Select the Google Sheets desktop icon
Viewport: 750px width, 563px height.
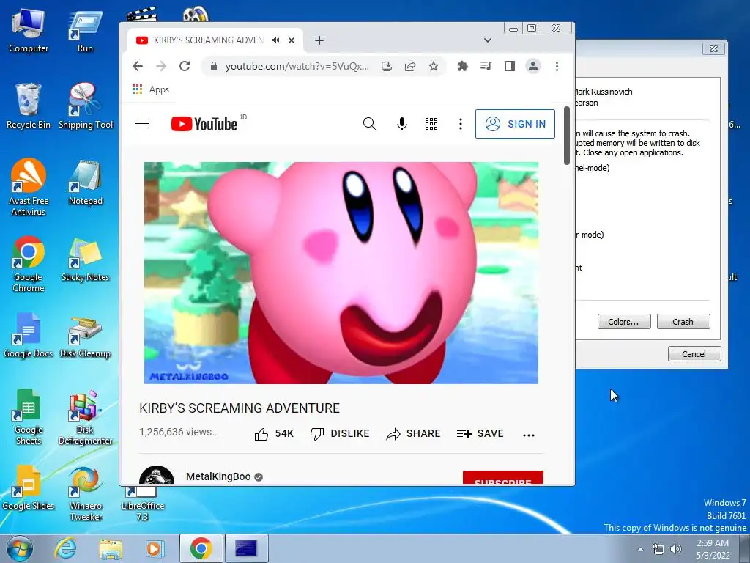coord(29,417)
